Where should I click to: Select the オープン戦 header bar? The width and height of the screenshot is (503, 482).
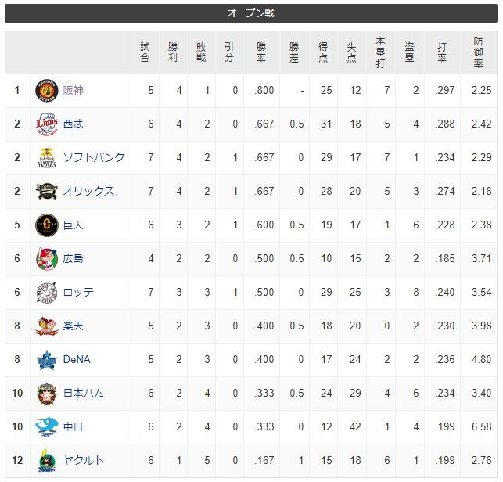coord(251,13)
